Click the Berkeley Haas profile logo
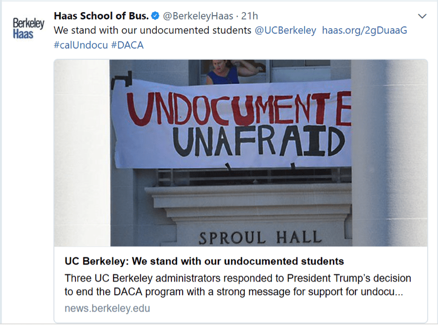Screen dimensions: 438x325 click(x=28, y=29)
